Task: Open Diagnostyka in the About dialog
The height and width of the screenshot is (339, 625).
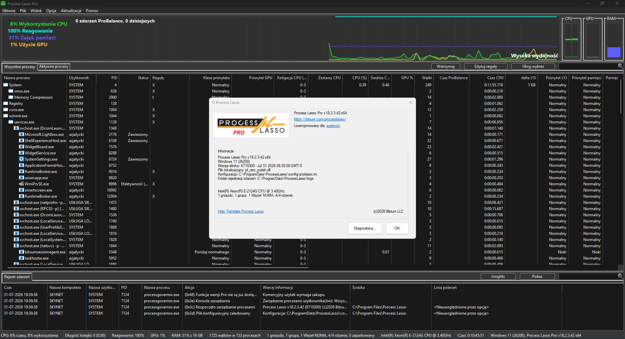Action: click(x=365, y=228)
